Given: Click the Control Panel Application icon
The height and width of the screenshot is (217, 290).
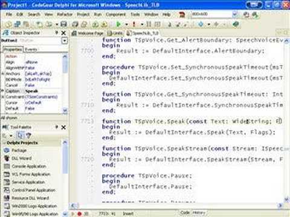Looking at the screenshot, I should (x=7, y=190).
